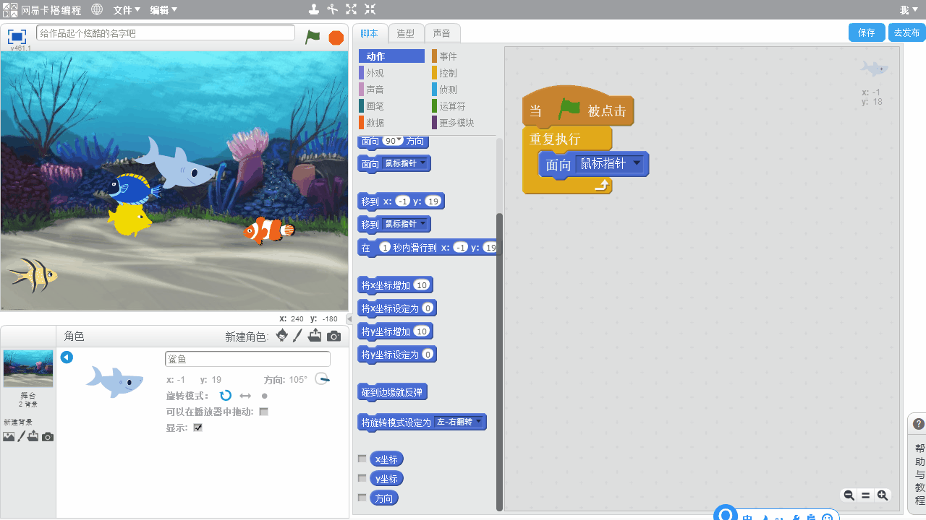Select the 外观 block category
The image size is (926, 520).
click(x=391, y=73)
